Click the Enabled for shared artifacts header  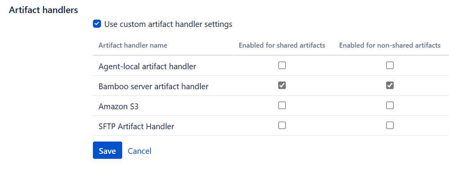pos(282,45)
